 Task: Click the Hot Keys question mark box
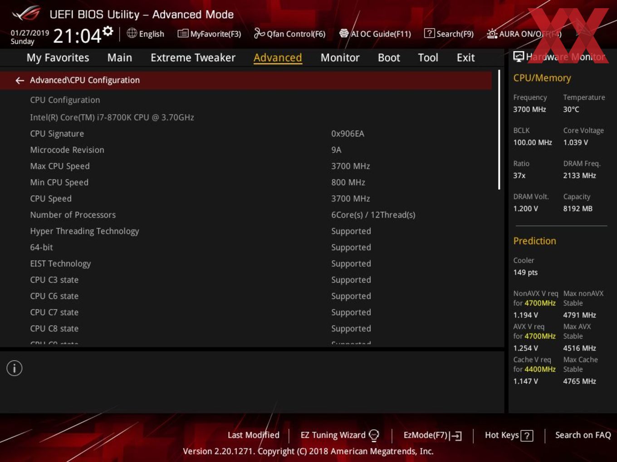tap(527, 436)
